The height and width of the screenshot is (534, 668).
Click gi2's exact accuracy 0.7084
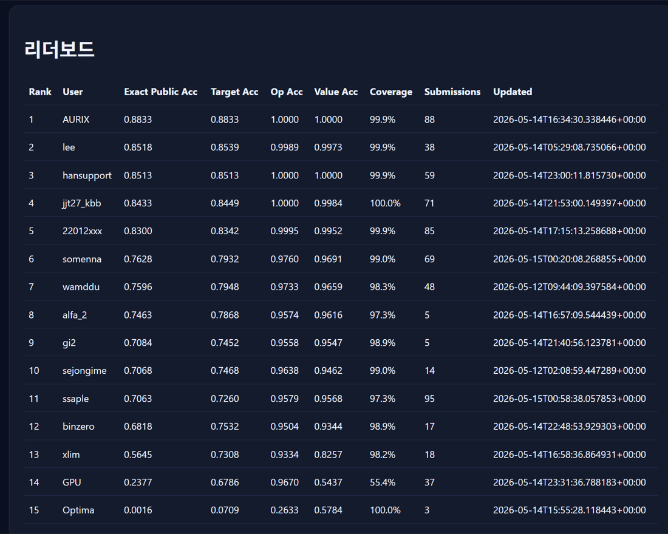coord(138,343)
